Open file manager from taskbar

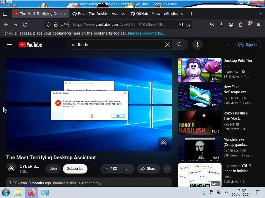click(18, 192)
